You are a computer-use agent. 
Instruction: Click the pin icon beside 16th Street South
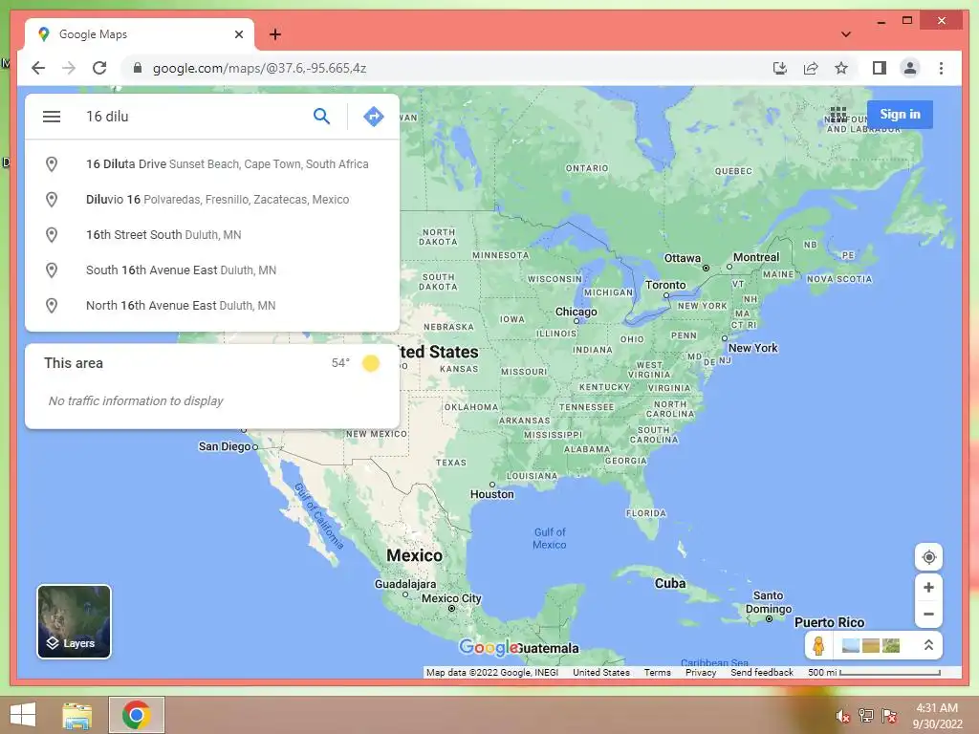click(52, 235)
